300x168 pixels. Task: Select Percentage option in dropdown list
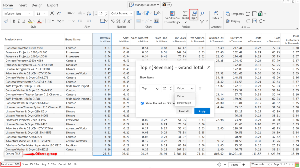pyautogui.click(x=185, y=103)
